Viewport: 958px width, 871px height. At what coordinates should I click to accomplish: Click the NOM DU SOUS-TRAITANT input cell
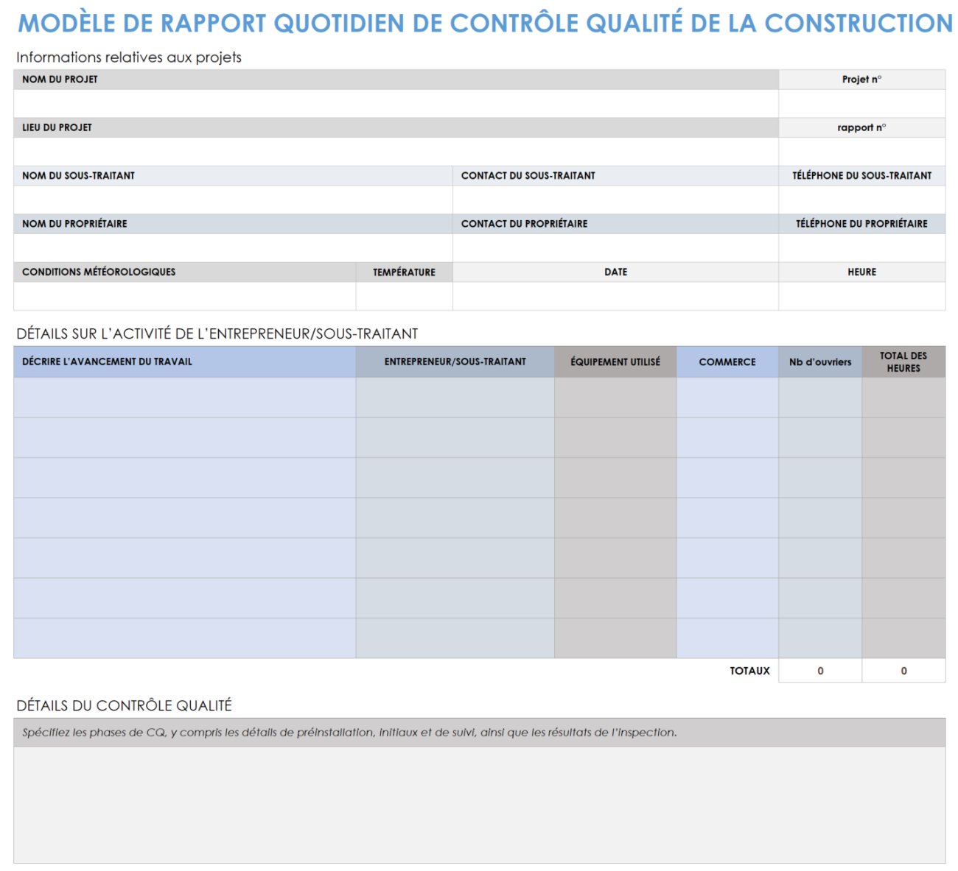tap(232, 199)
